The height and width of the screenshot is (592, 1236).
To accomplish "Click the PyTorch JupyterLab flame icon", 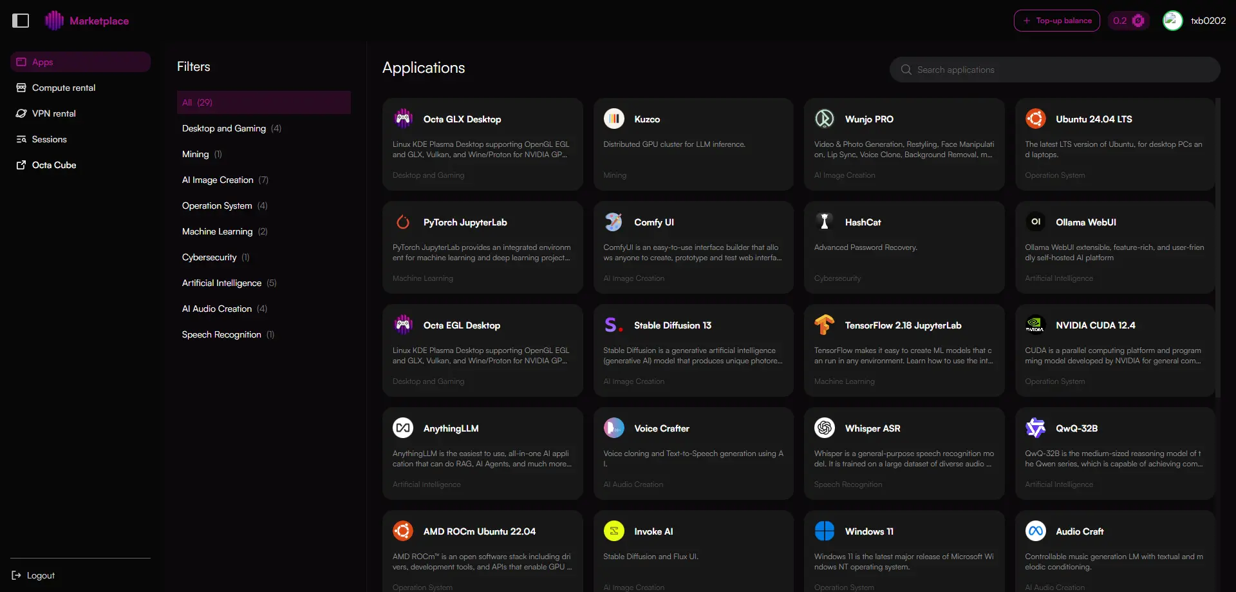I will click(403, 222).
